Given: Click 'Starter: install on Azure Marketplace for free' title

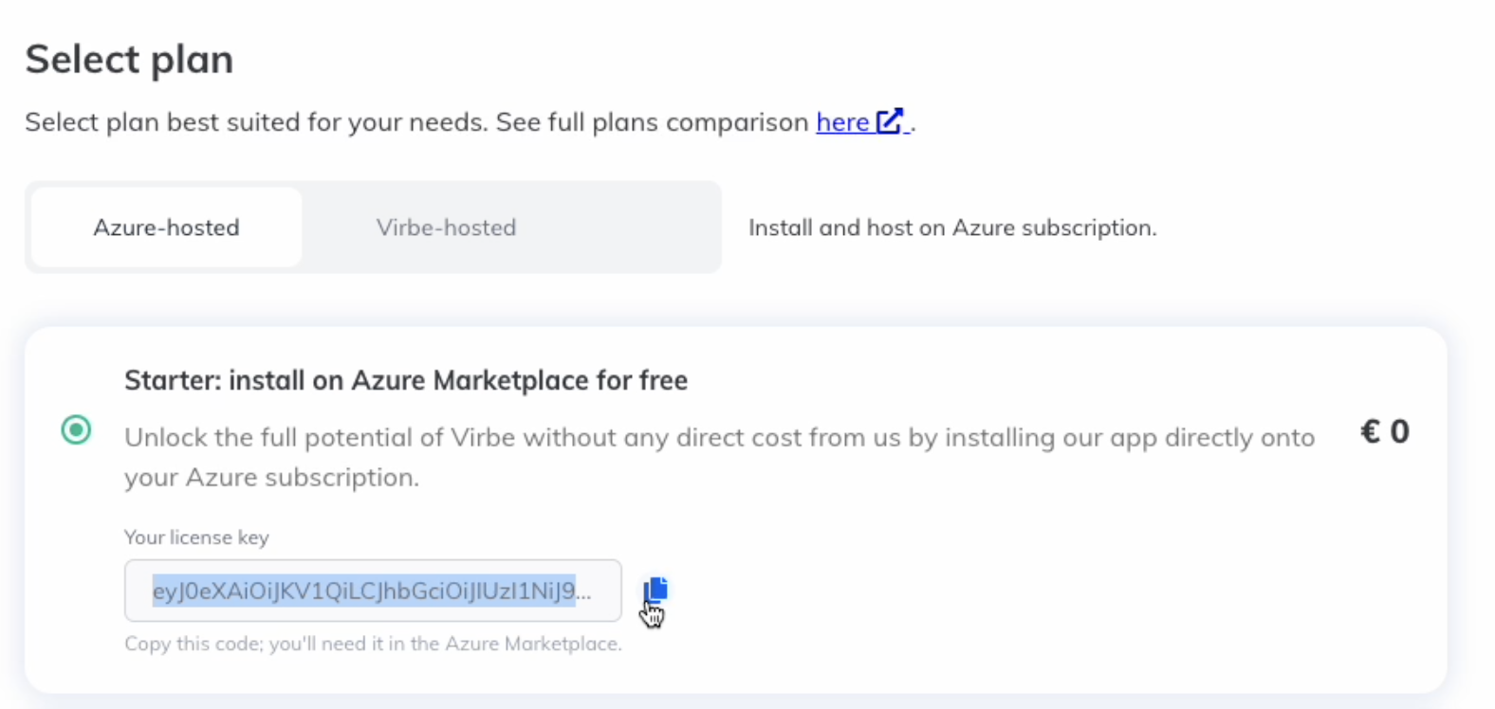Looking at the screenshot, I should click(406, 380).
